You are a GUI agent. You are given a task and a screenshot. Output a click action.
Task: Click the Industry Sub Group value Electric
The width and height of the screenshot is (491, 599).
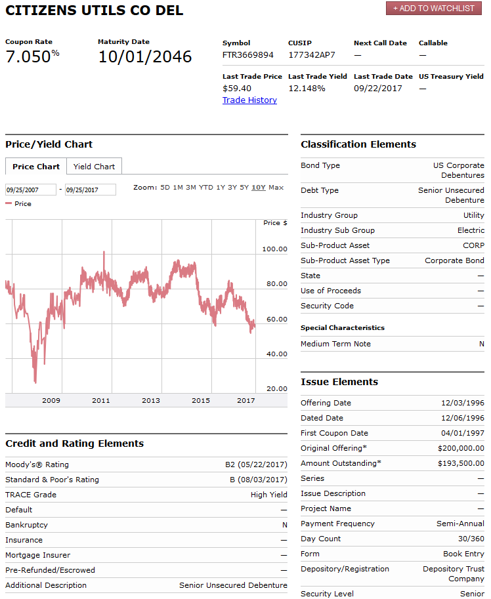pyautogui.click(x=471, y=230)
